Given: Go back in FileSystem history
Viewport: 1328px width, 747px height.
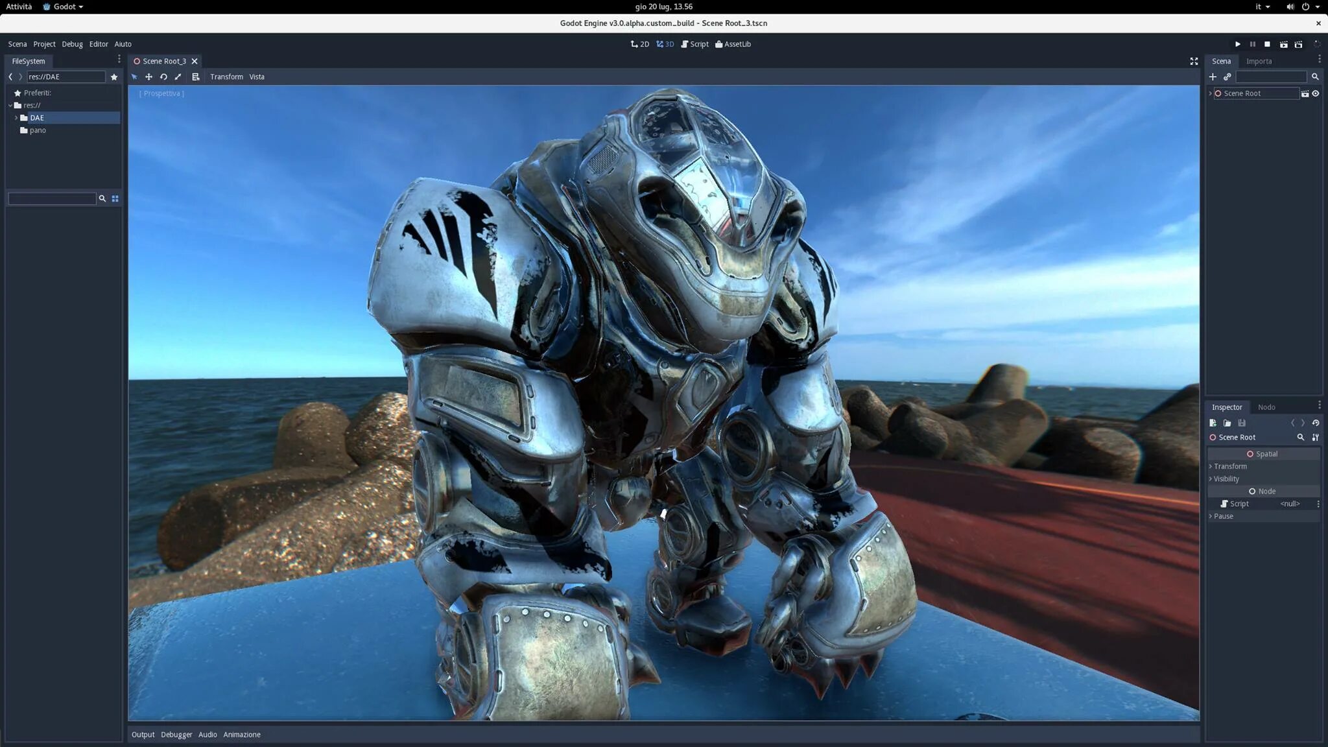Looking at the screenshot, I should (10, 77).
